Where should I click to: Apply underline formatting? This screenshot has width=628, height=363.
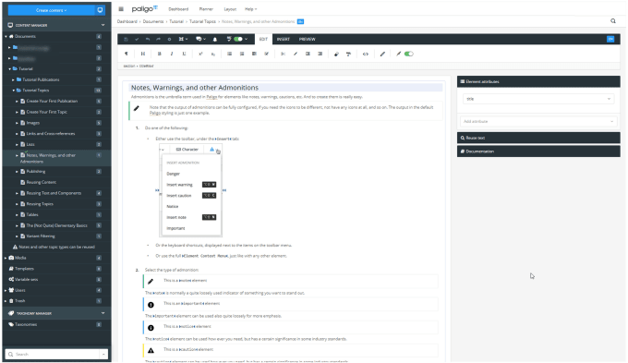coord(184,54)
